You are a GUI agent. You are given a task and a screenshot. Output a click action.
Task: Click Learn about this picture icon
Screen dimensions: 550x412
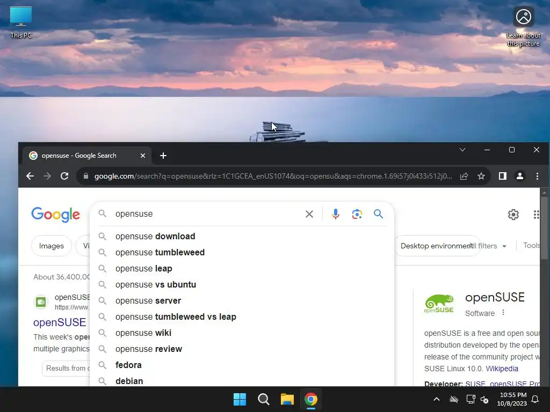click(523, 27)
